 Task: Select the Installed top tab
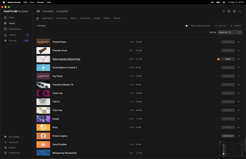(x=48, y=11)
